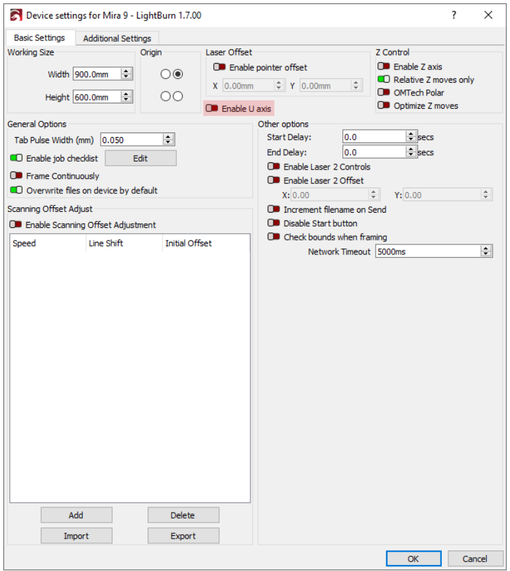Click the Speed column header
The width and height of the screenshot is (510, 571).
click(48, 243)
